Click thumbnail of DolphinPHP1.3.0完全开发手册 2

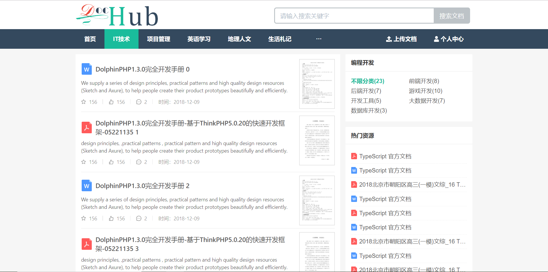[x=317, y=200]
